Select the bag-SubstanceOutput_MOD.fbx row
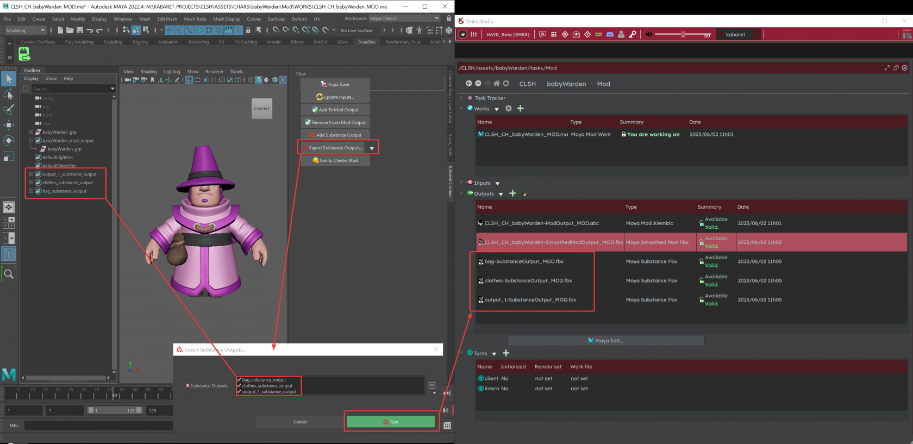913x444 pixels. [691, 261]
